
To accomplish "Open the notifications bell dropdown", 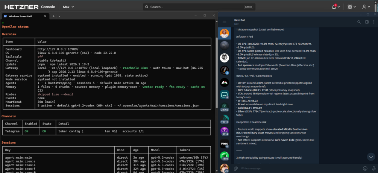I will (336, 7).
